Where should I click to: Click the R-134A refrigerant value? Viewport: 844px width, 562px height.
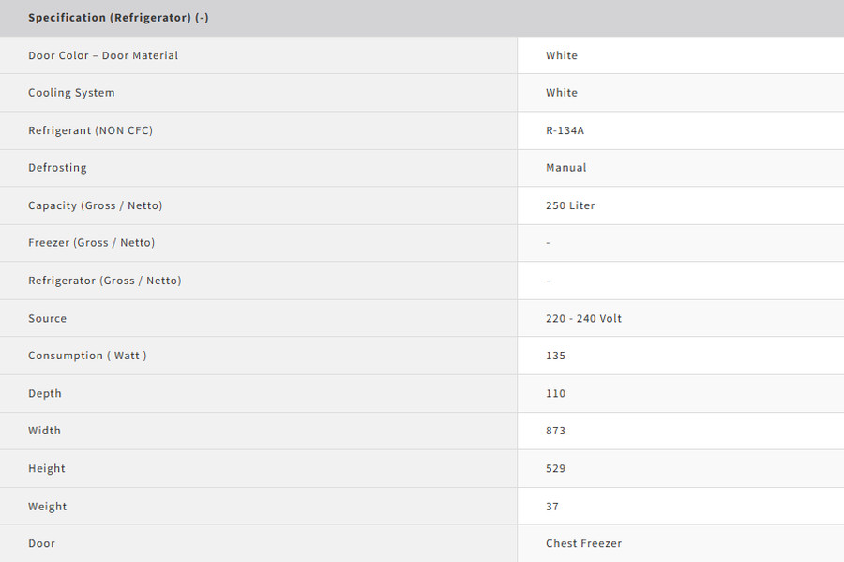pyautogui.click(x=565, y=130)
